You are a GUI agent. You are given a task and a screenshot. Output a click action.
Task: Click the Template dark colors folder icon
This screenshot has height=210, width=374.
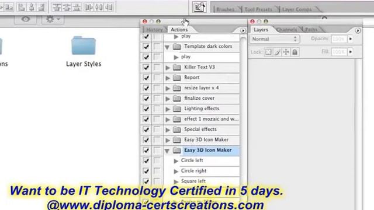[x=176, y=47]
